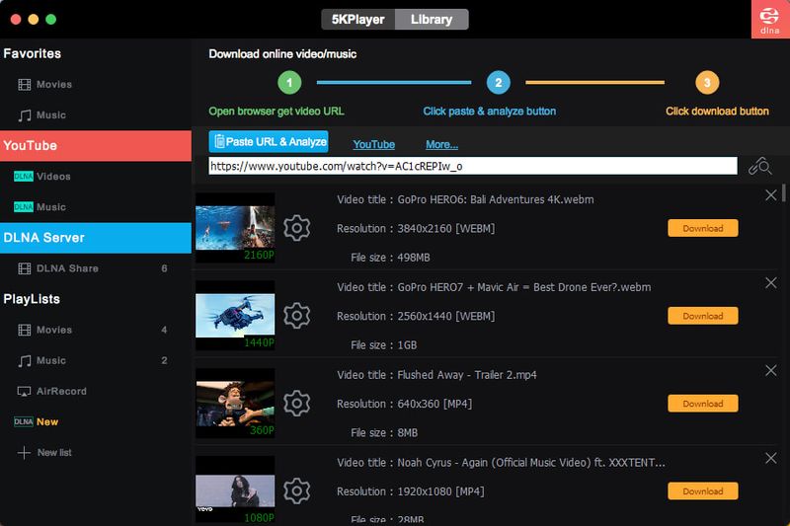Switch to the 5KPlayer tab

(x=358, y=19)
